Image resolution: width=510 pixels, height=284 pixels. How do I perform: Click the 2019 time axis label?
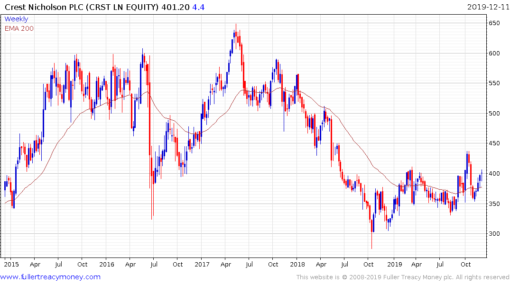(395, 264)
